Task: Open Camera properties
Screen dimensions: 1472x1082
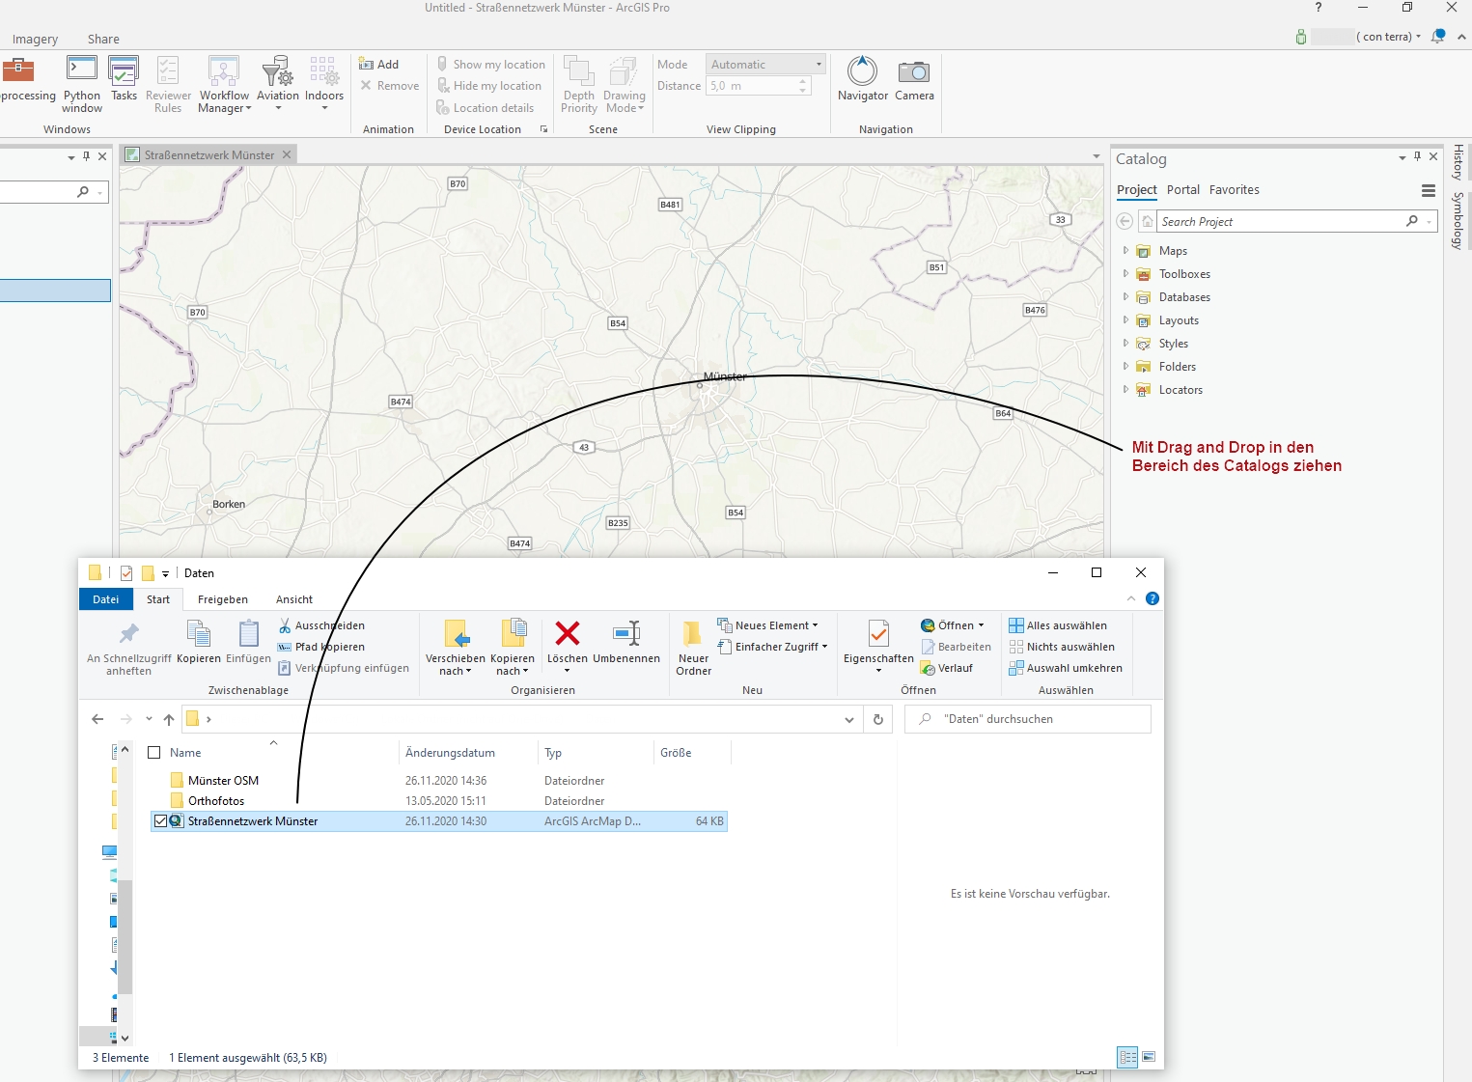Action: pos(914,78)
